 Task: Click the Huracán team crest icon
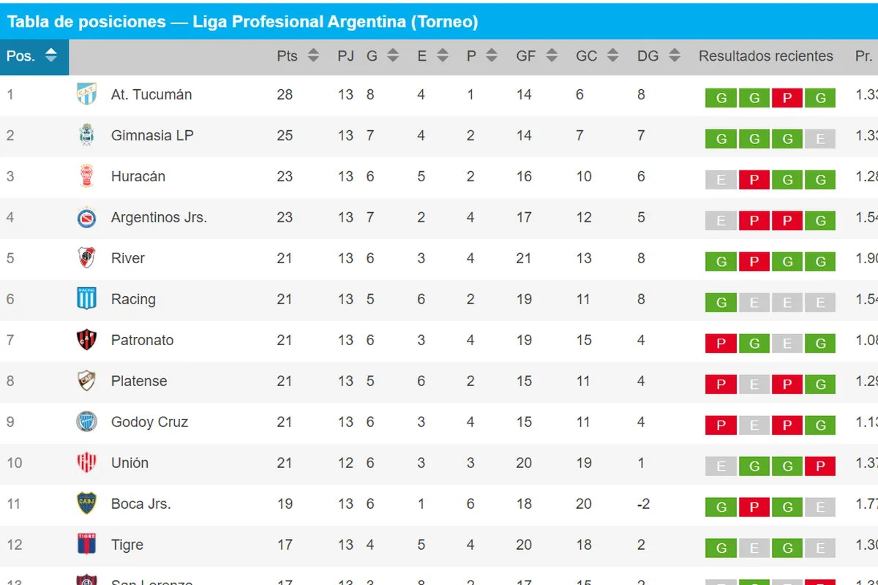click(x=86, y=176)
